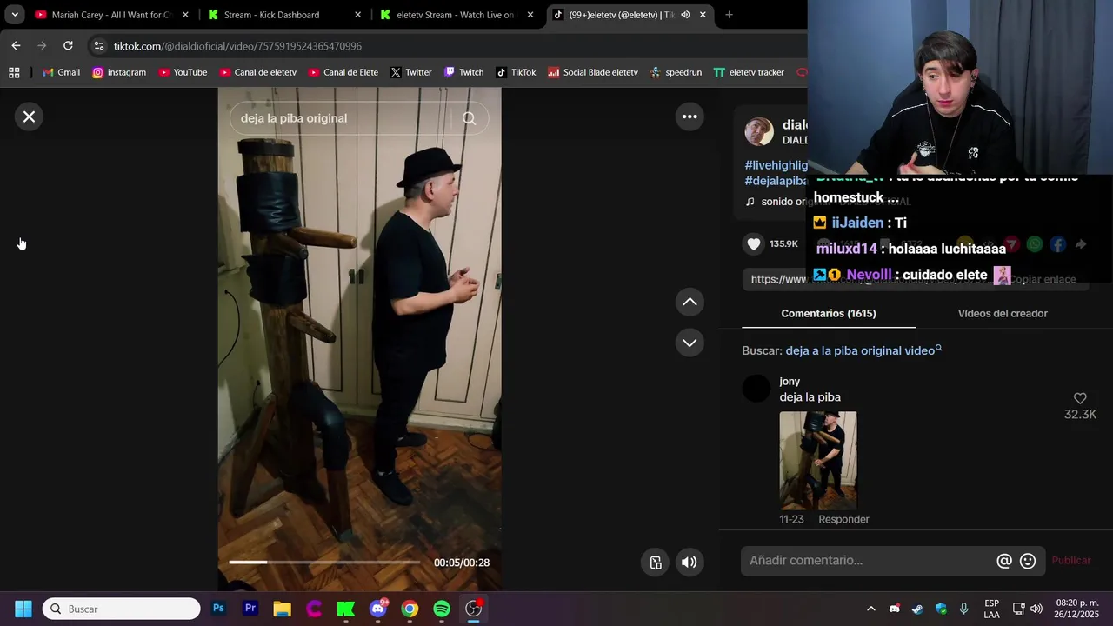Open the #dejalapiba hashtag link

click(776, 181)
